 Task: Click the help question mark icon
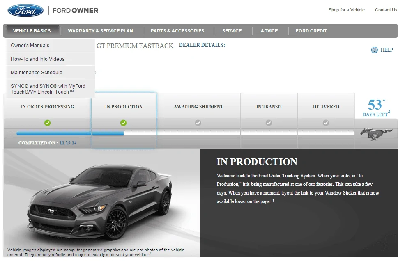pyautogui.click(x=374, y=50)
